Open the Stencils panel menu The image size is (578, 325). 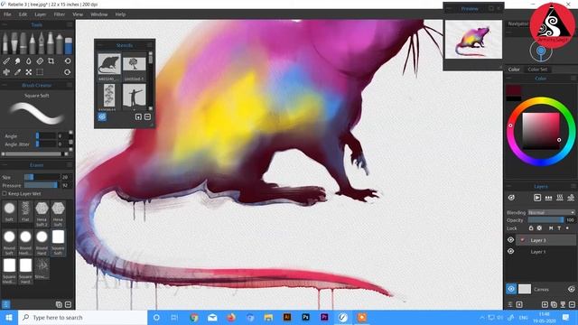(150, 45)
